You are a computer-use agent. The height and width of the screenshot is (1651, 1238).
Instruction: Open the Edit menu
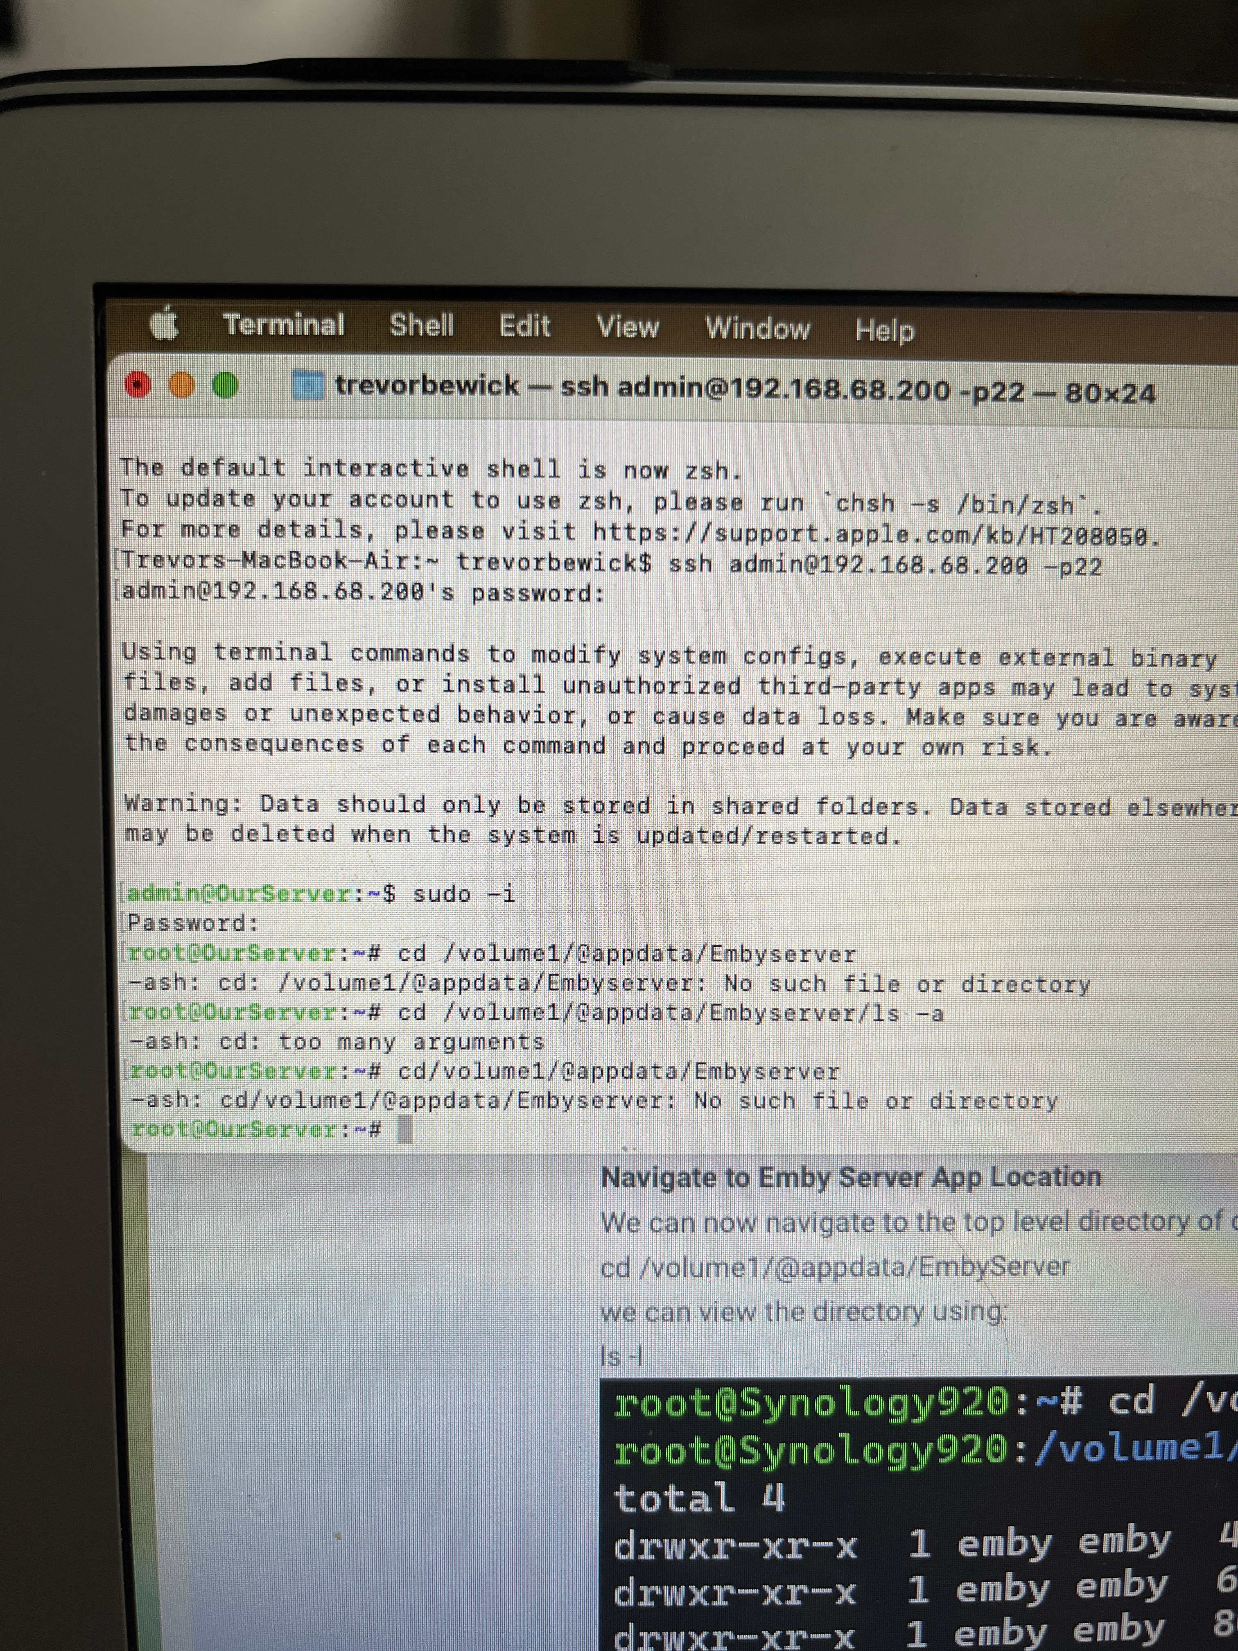(x=524, y=326)
